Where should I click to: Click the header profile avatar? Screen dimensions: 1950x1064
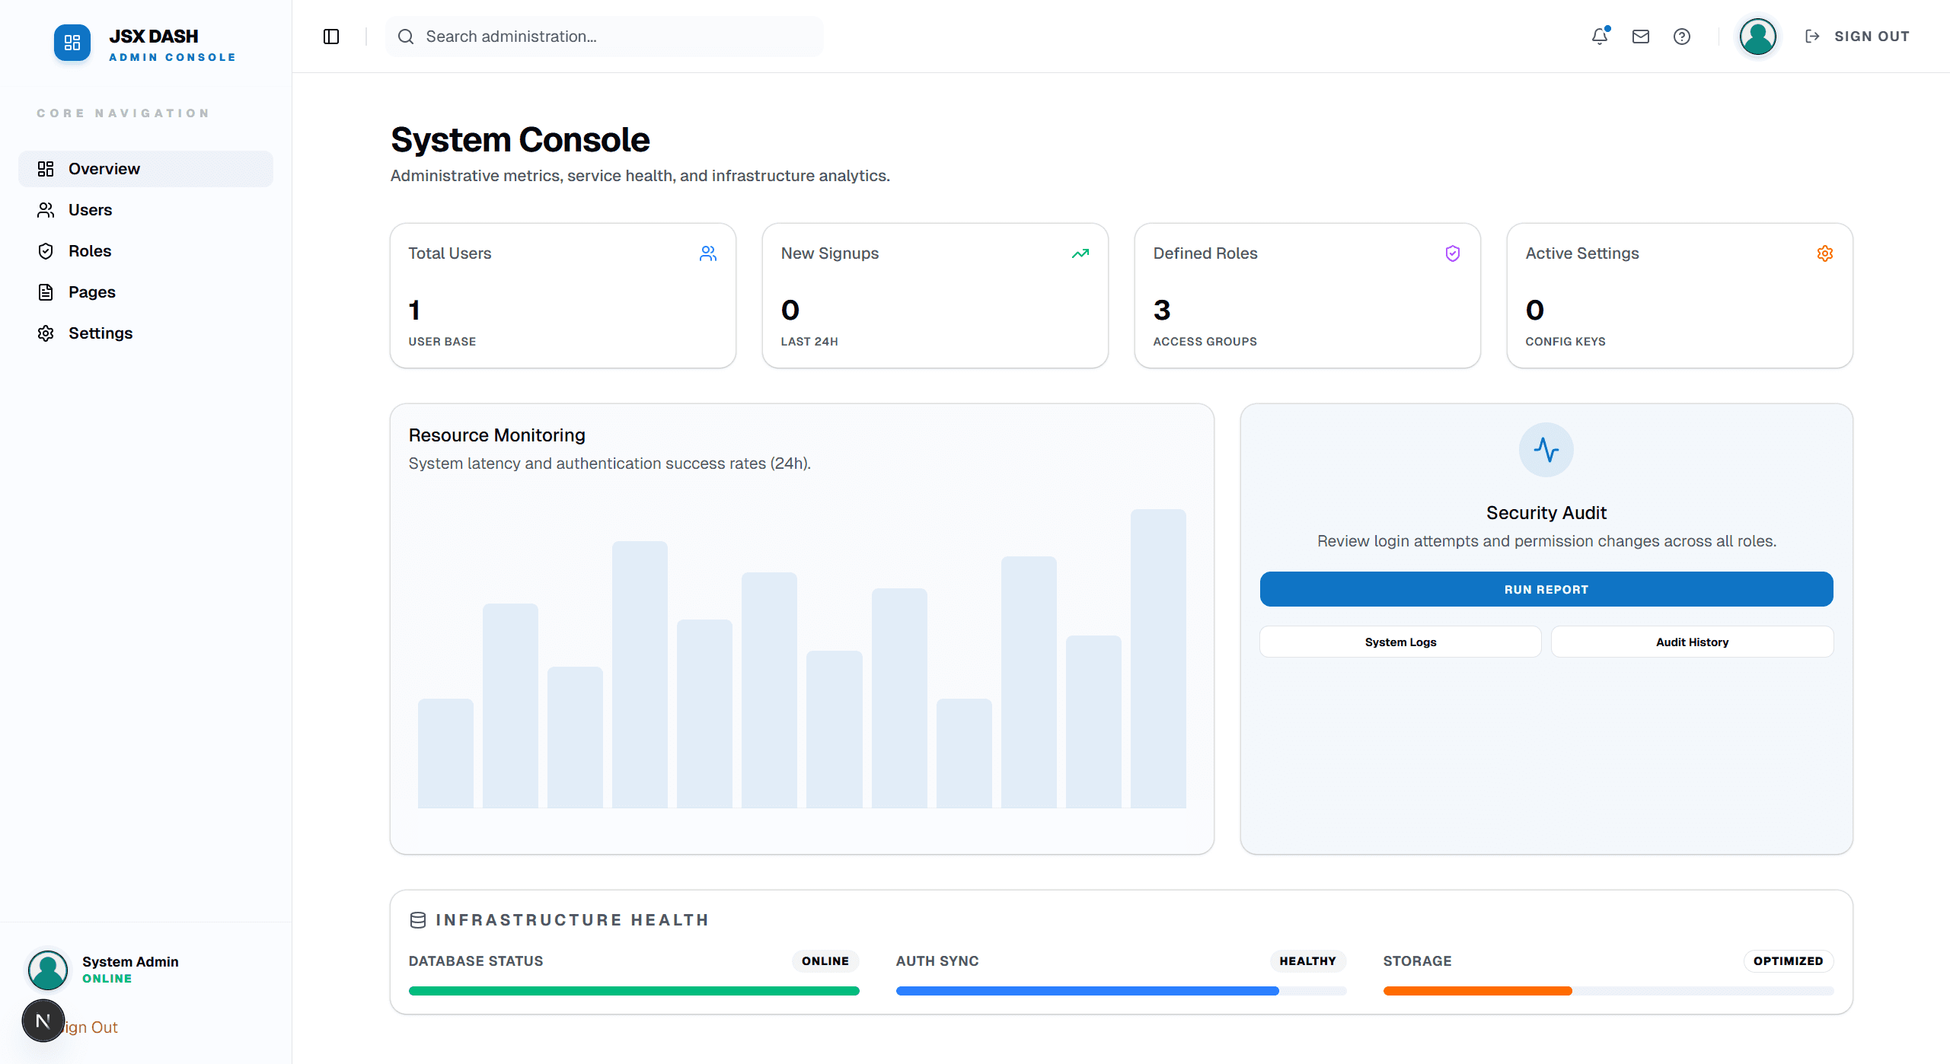tap(1758, 37)
